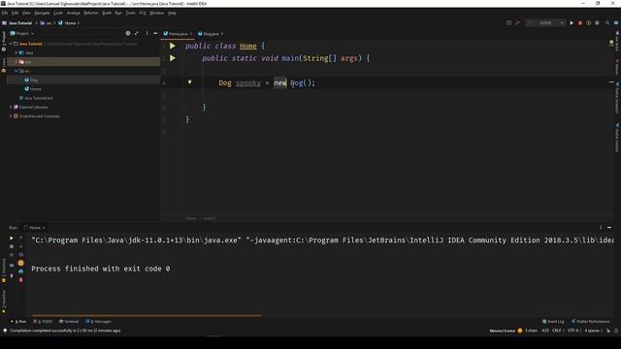Open the Build menu
Viewport: 621px width, 349px height.
[x=107, y=13]
